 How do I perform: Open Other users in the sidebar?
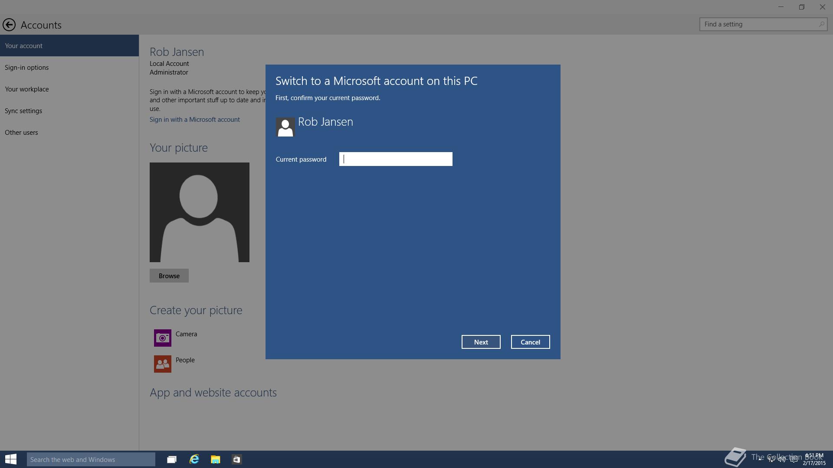69,132
